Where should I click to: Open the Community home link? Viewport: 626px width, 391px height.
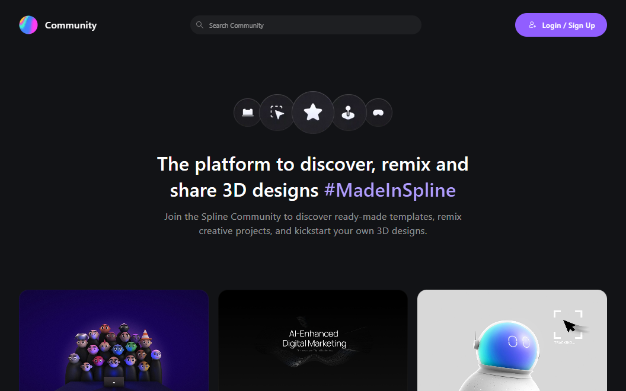point(71,25)
